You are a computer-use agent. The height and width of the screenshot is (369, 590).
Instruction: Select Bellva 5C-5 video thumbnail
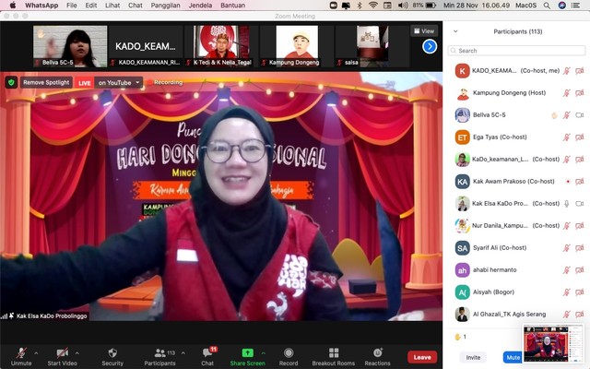point(70,46)
